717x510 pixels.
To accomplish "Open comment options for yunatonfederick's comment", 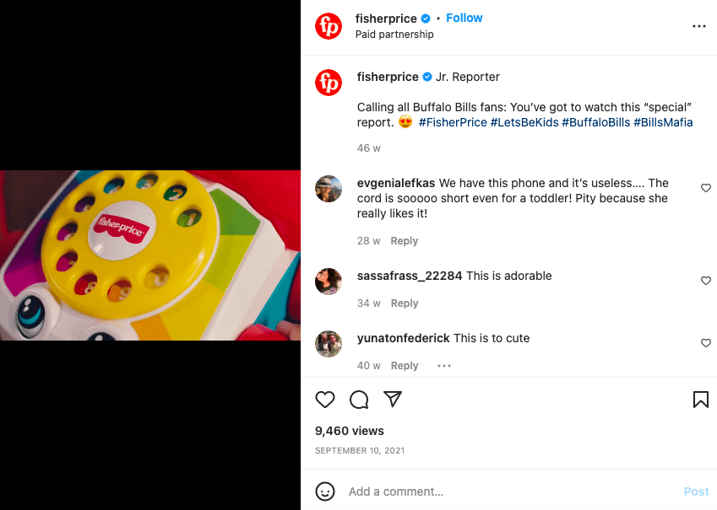I will click(x=444, y=366).
